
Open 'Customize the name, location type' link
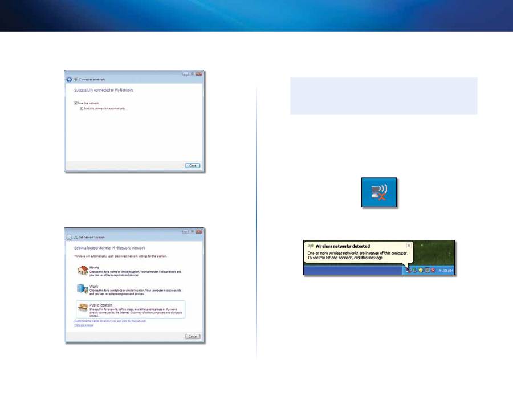click(x=110, y=321)
